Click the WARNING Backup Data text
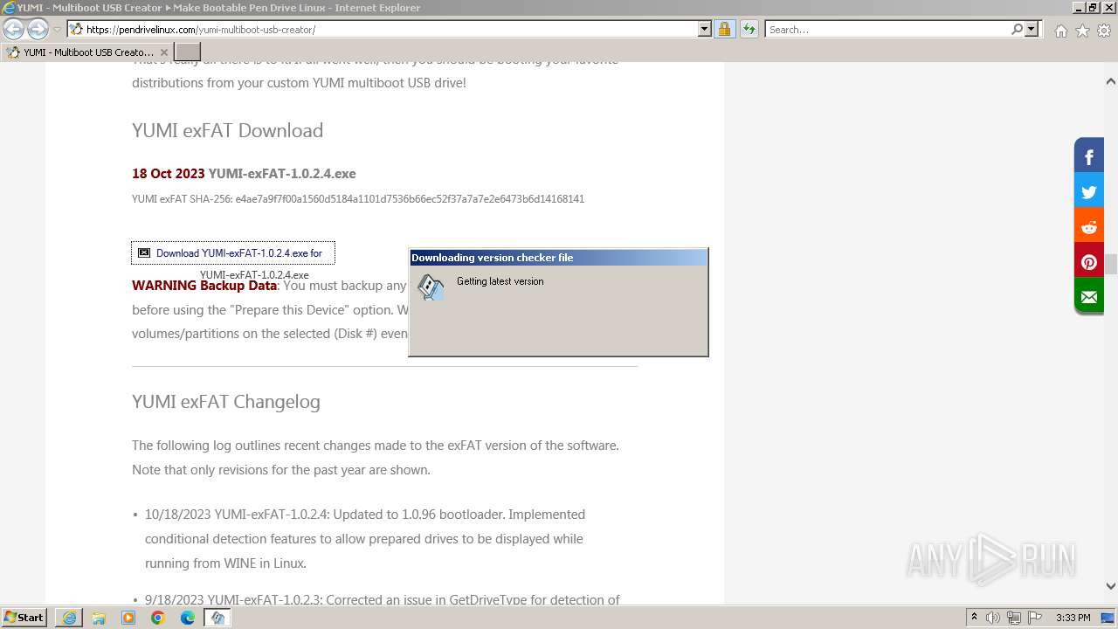The height and width of the screenshot is (629, 1118). point(204,286)
